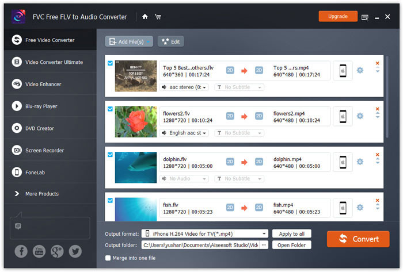The height and width of the screenshot is (272, 403).
Task: Open settings gear for dolphin.flv
Action: 360,162
